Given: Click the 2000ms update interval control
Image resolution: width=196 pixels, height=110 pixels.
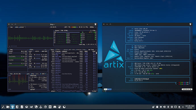Looking at the screenshot, I should [92, 27].
